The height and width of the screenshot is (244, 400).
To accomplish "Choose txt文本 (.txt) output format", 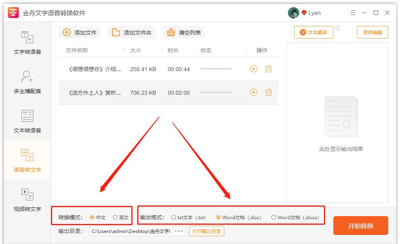I will 173,216.
